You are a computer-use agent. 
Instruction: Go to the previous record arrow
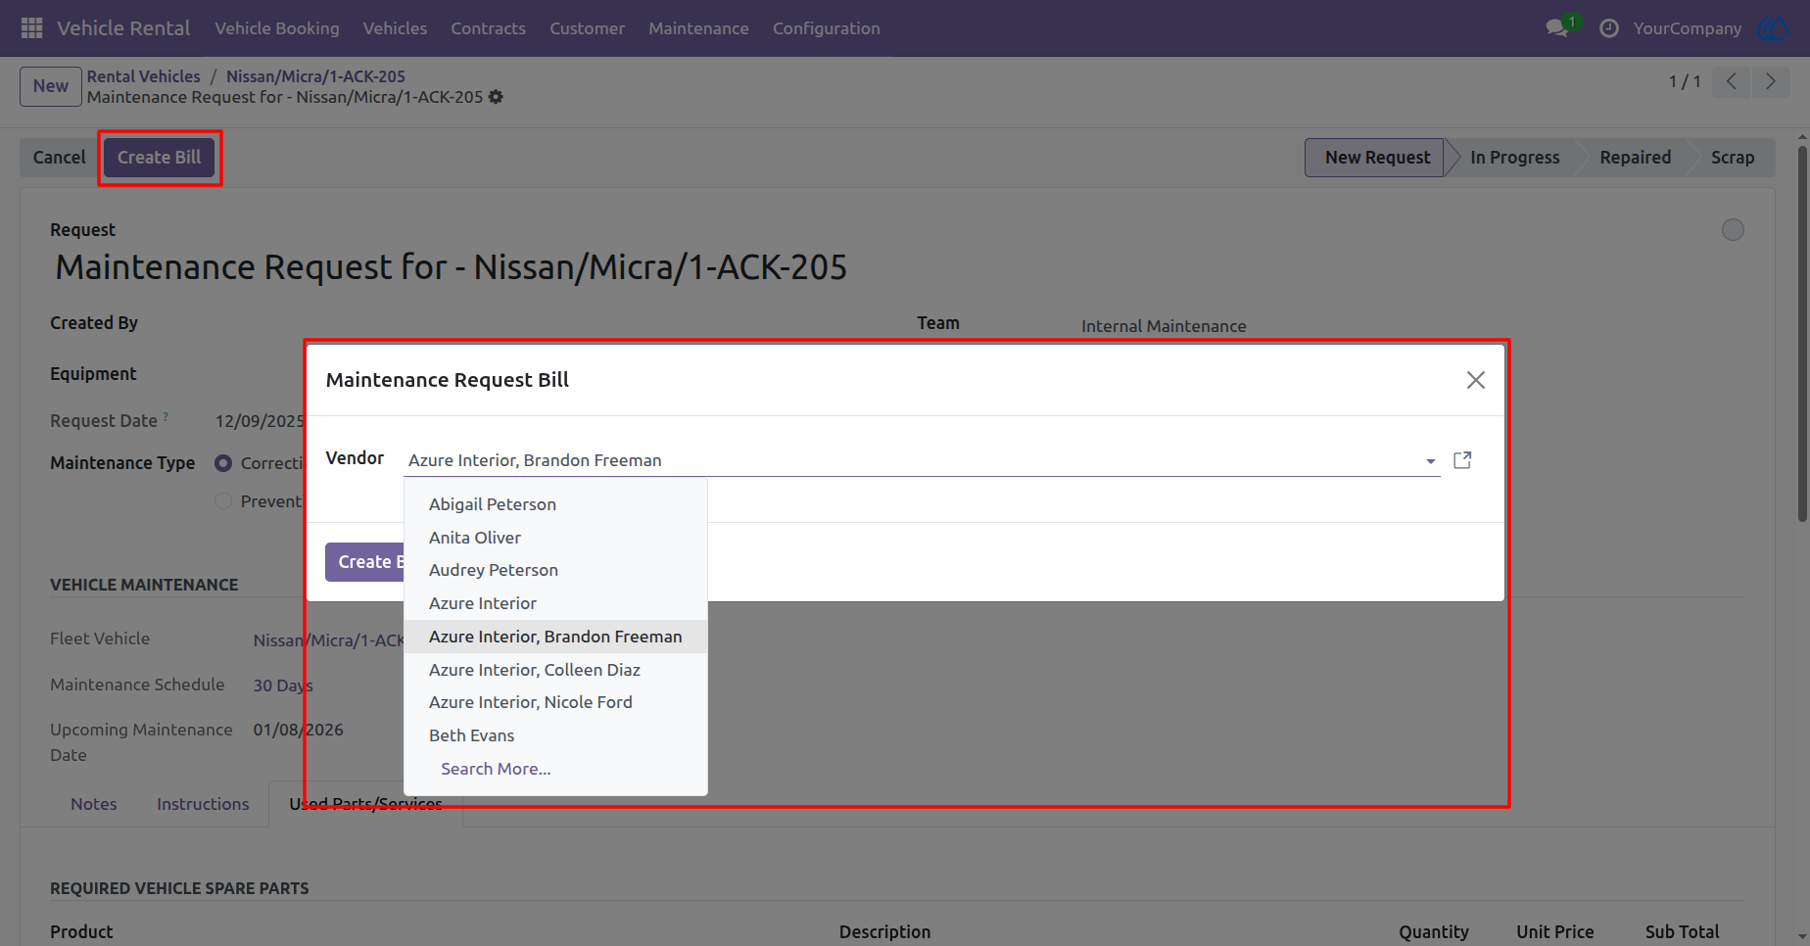pyautogui.click(x=1732, y=81)
